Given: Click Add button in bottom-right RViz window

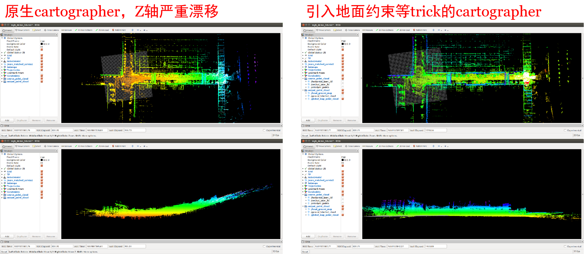Looking at the screenshot, I should coord(308,236).
